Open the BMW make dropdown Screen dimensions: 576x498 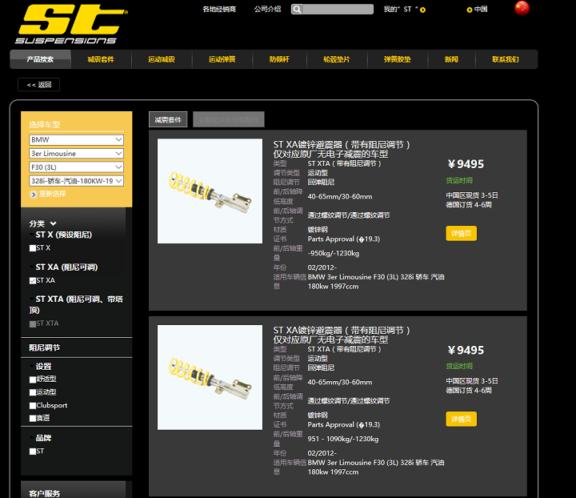point(77,139)
